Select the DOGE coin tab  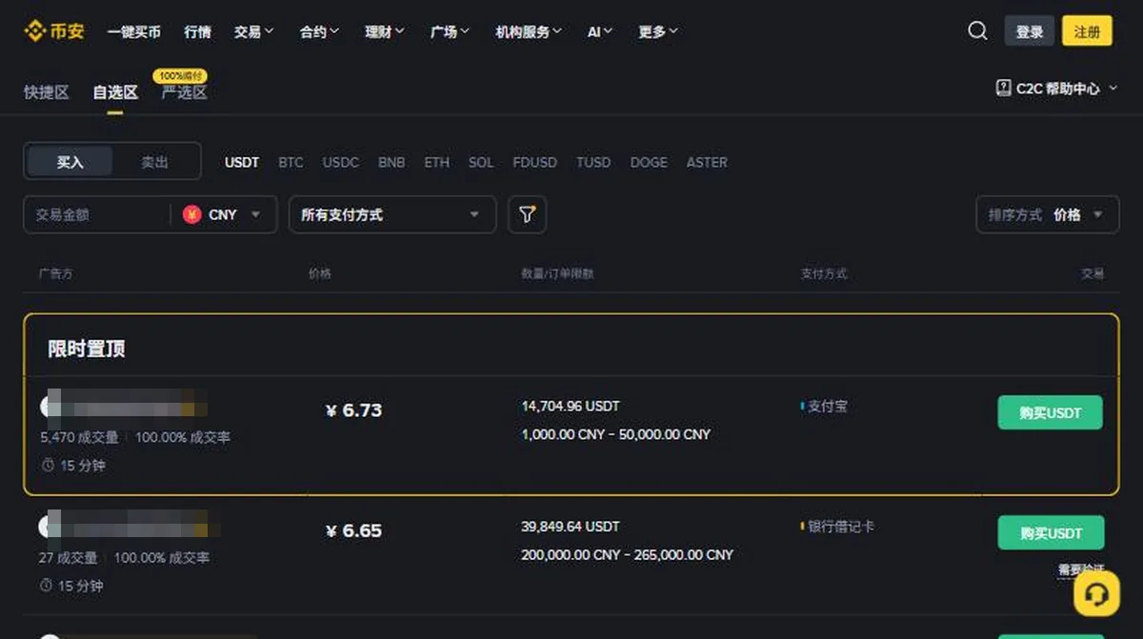649,162
